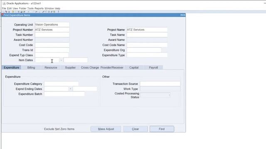Screen dimensions: 266x149
Task: Click the Expnd Ending Dates end field
Action: pyautogui.click(x=85, y=89)
